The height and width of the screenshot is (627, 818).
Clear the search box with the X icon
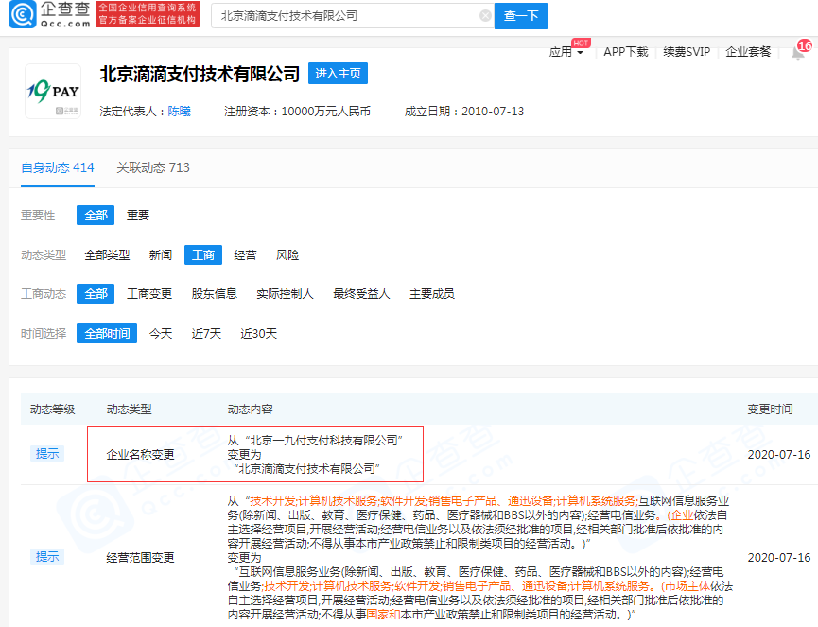(x=485, y=16)
